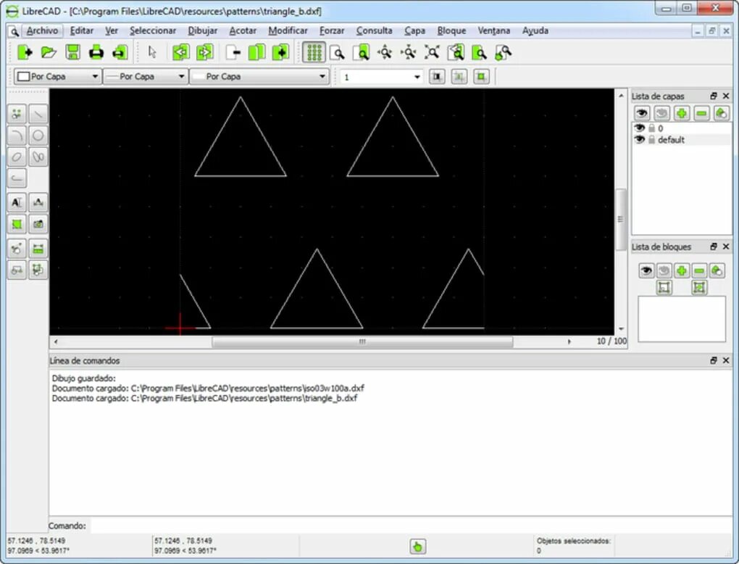This screenshot has width=739, height=564.
Task: Toggle visibility of layer 0
Action: pos(639,128)
